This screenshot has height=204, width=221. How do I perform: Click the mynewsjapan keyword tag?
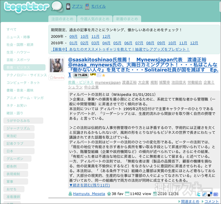[108, 83]
